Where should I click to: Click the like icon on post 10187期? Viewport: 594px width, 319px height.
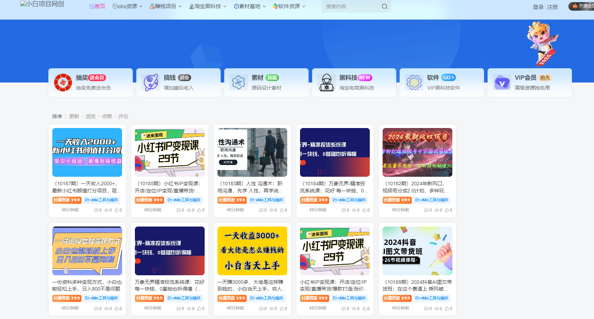[117, 210]
